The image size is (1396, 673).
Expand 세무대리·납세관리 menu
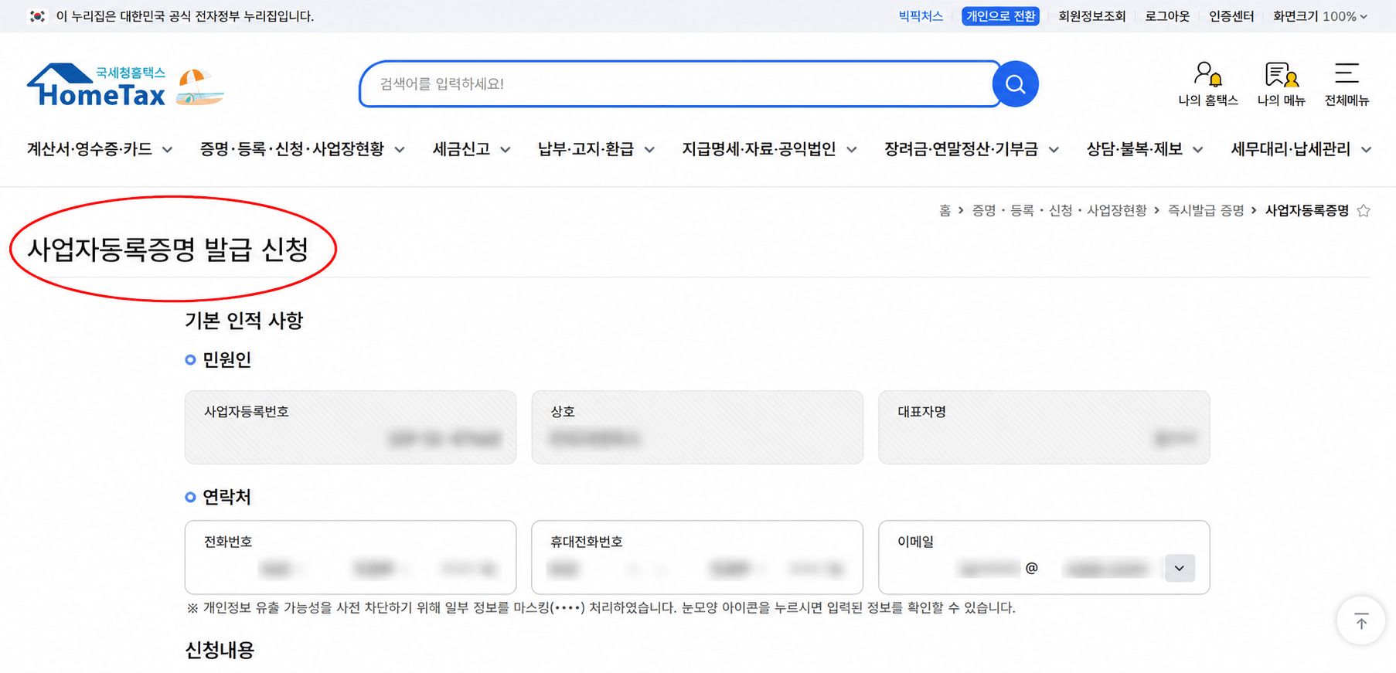tap(1301, 149)
